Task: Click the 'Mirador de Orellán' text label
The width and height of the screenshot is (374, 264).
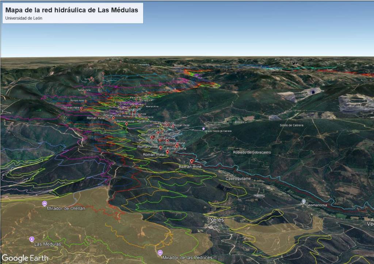Action: tap(66, 208)
